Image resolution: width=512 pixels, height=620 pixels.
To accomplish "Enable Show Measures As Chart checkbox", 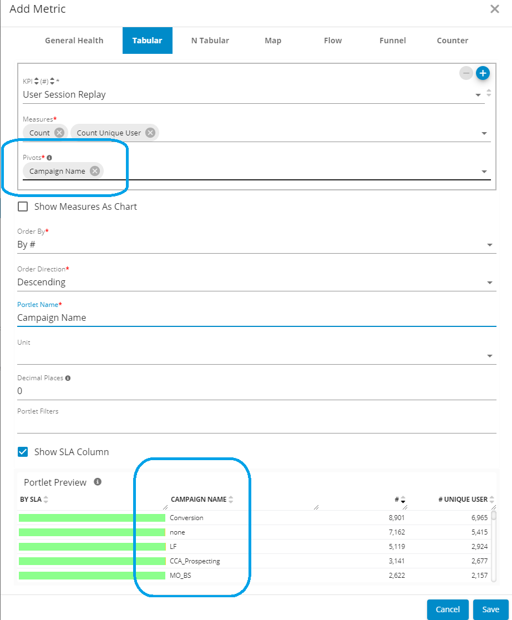I will [x=23, y=206].
